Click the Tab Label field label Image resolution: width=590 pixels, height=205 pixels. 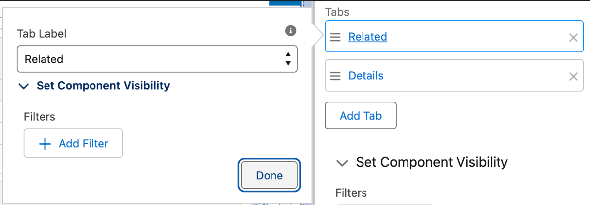tap(42, 34)
